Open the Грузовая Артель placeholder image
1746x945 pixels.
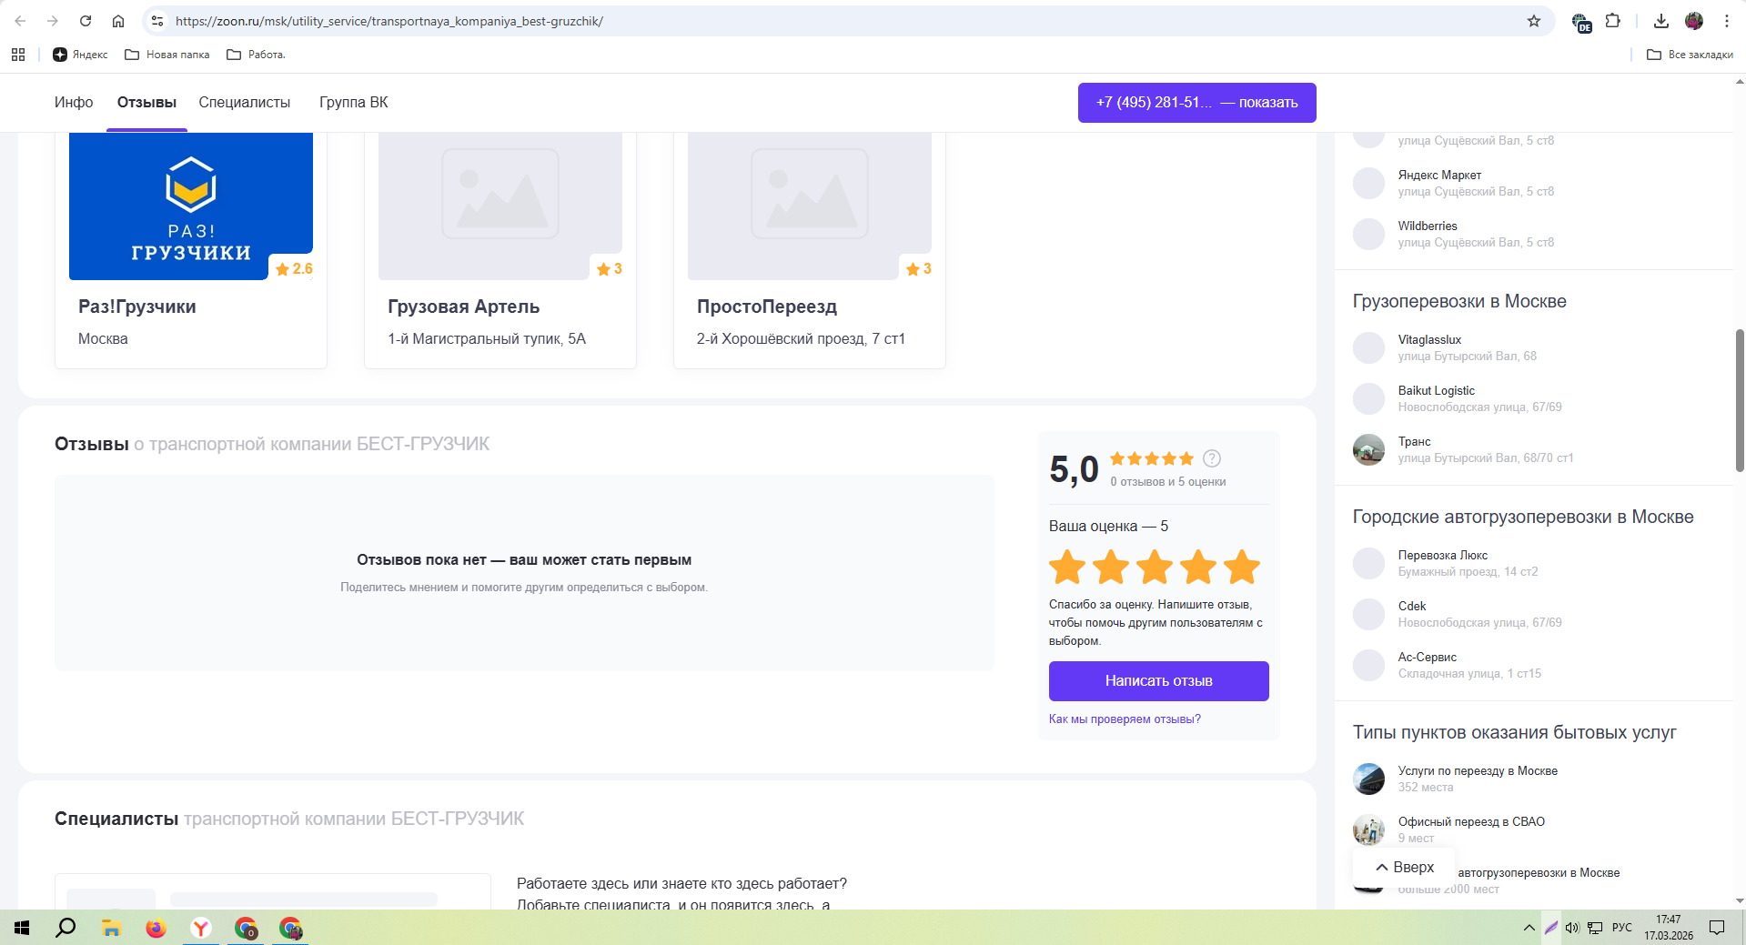(x=500, y=206)
